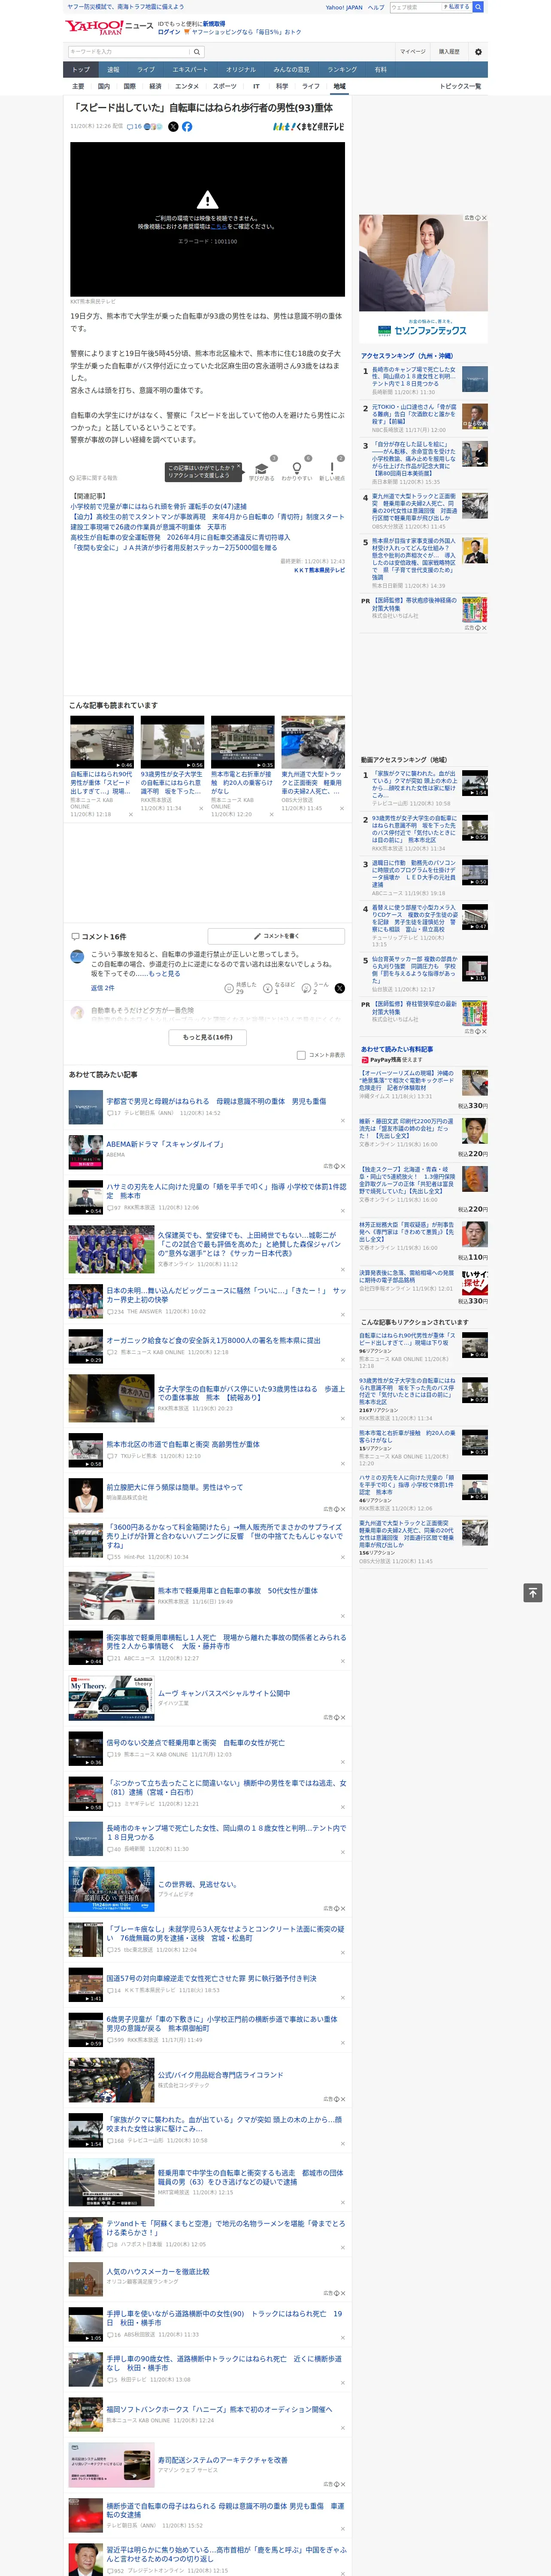Open ABEMA新ドラマ「スキャンダルイブ」 item
Screen dimensions: 551x2576
tap(165, 1144)
